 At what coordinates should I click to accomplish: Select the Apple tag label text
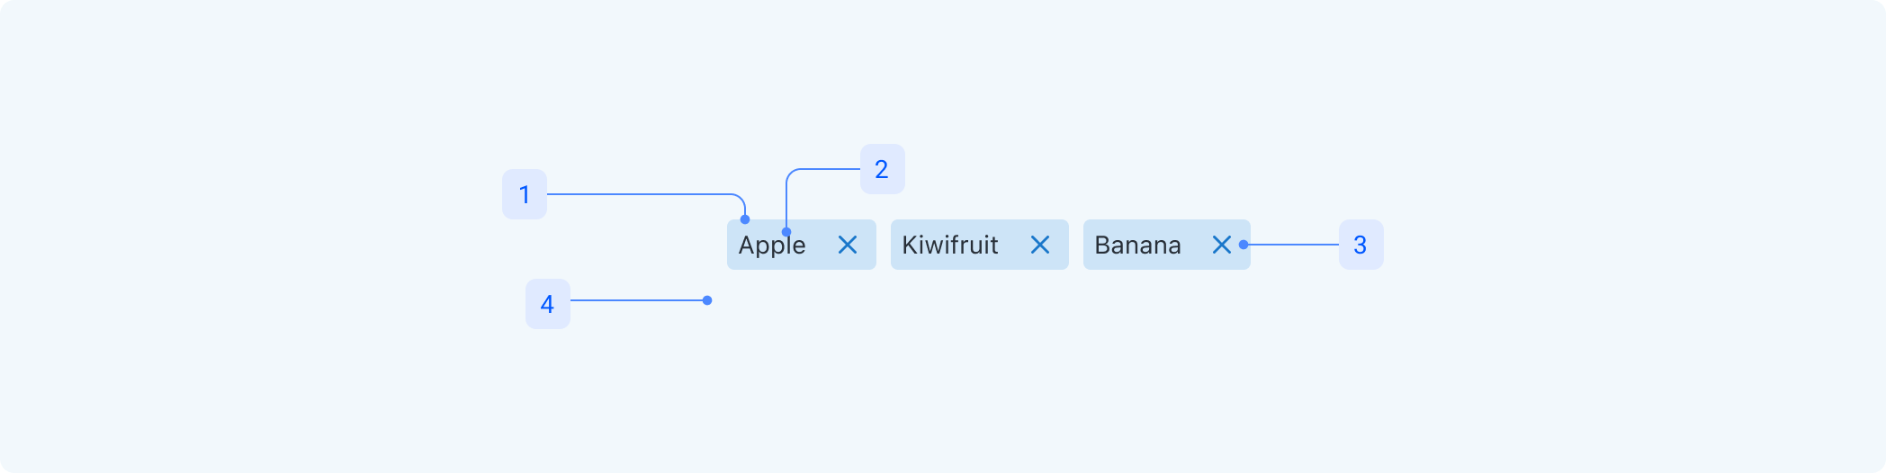tap(772, 245)
